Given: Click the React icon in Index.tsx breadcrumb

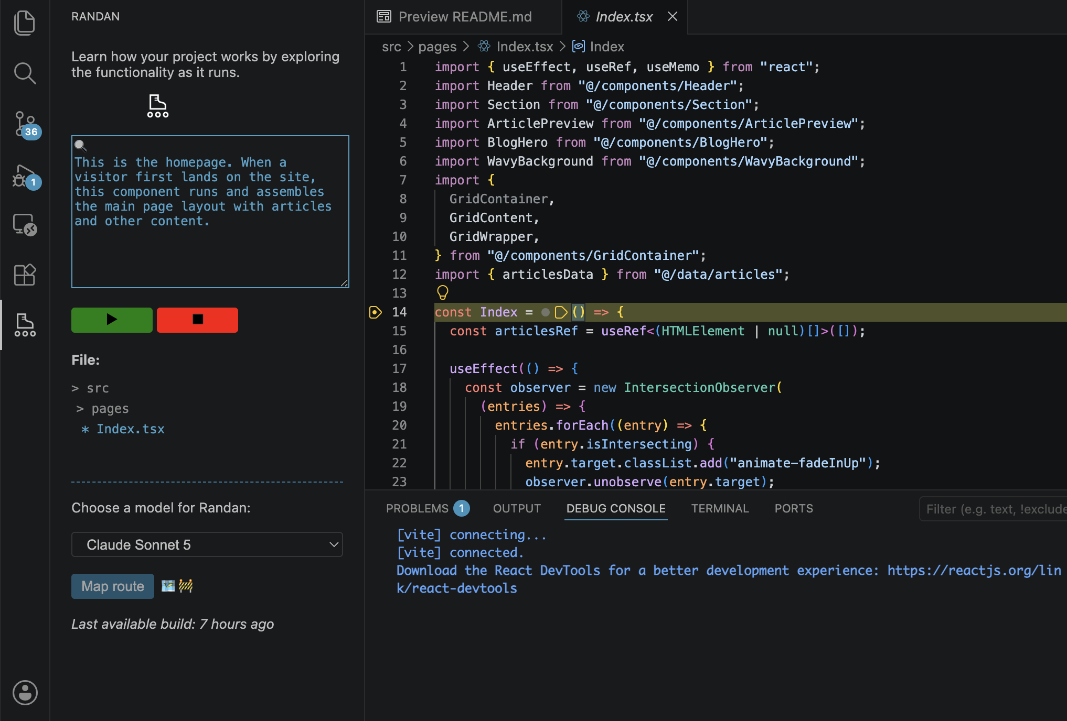Looking at the screenshot, I should (484, 47).
